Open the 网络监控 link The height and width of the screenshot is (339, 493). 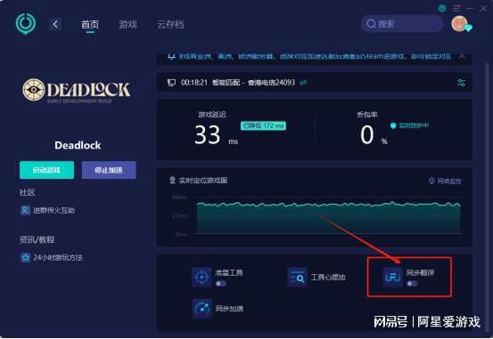click(x=449, y=182)
